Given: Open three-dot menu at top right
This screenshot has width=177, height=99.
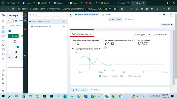Looking at the screenshot, I should coord(171,15).
